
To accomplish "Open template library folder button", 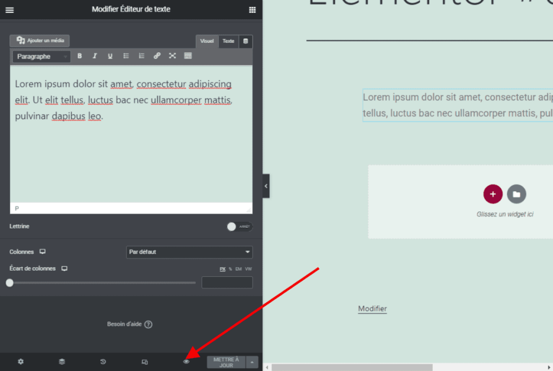I will coord(516,194).
